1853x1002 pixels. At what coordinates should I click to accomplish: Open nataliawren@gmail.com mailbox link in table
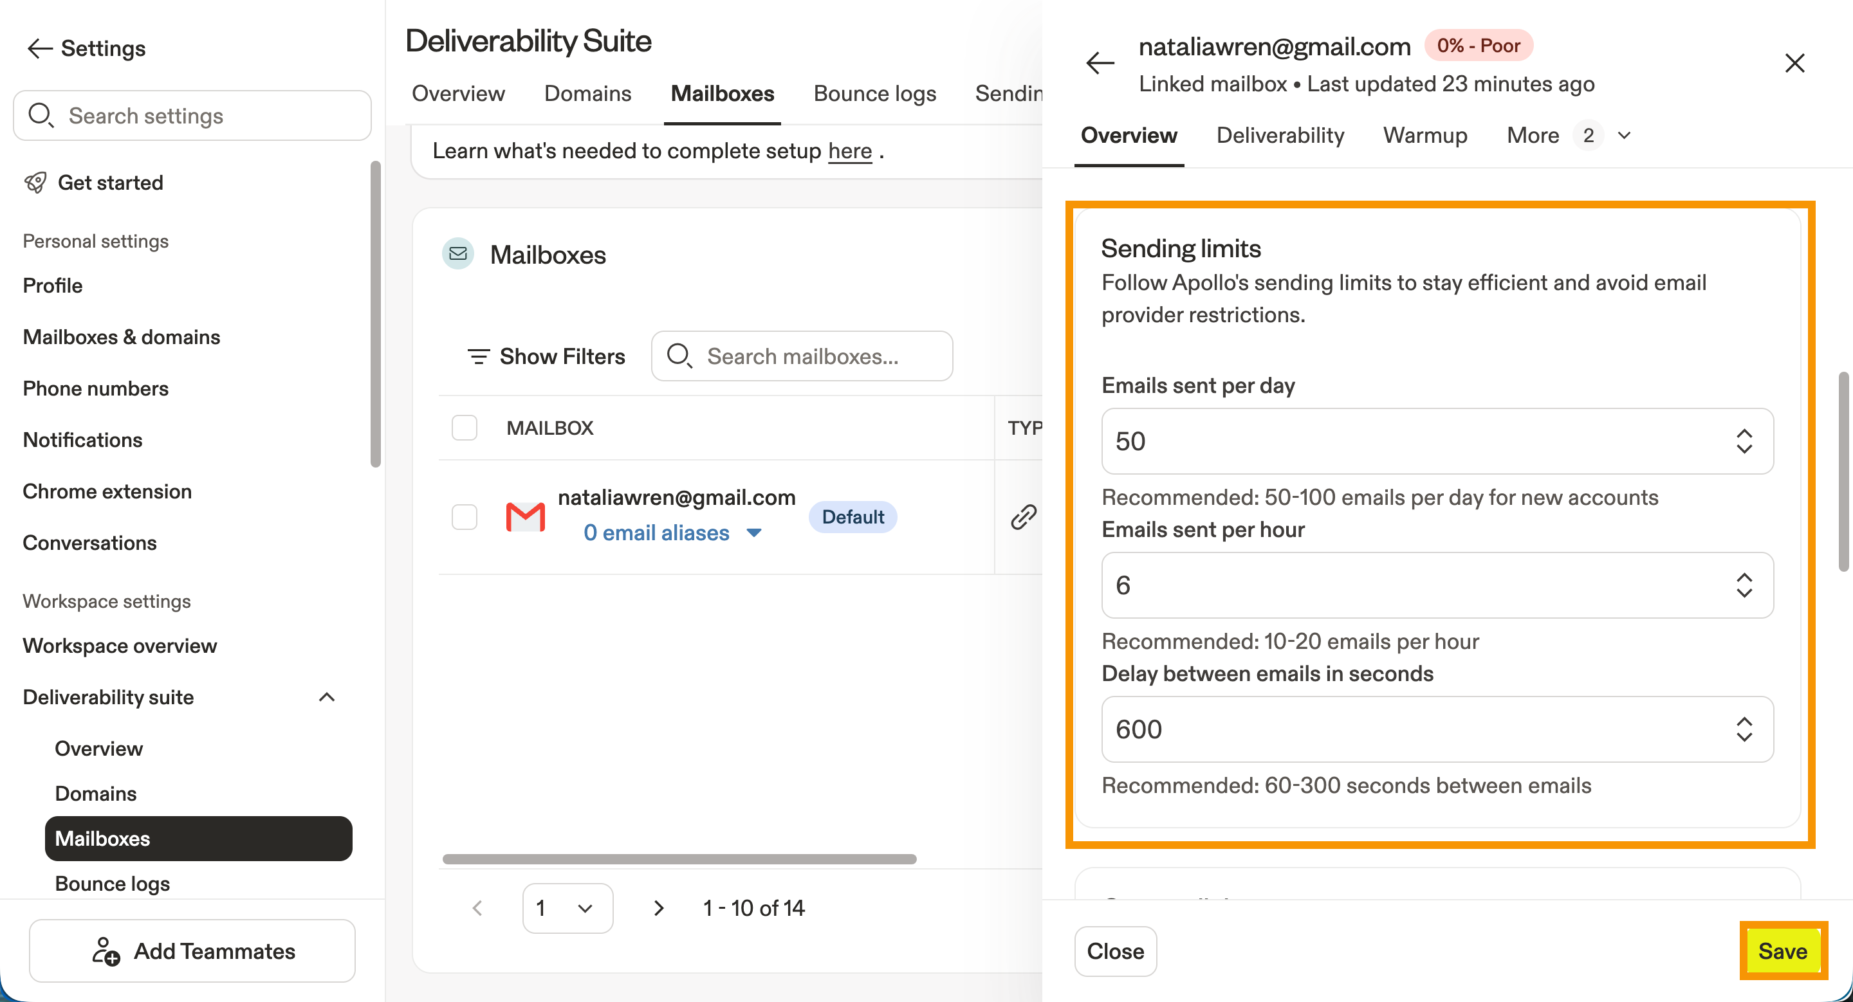pos(676,497)
